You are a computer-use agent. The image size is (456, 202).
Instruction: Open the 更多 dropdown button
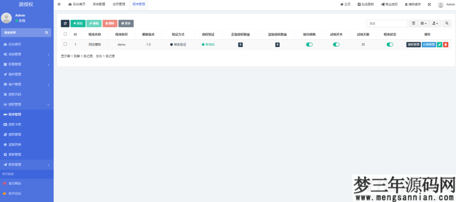tap(126, 24)
